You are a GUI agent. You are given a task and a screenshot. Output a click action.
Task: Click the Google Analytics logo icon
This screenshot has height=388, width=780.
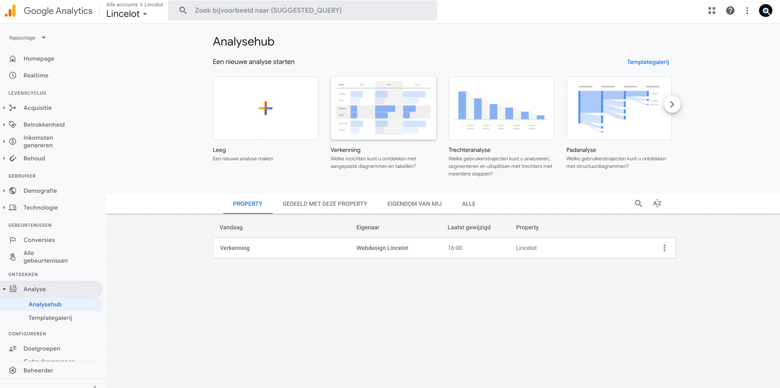click(x=11, y=11)
